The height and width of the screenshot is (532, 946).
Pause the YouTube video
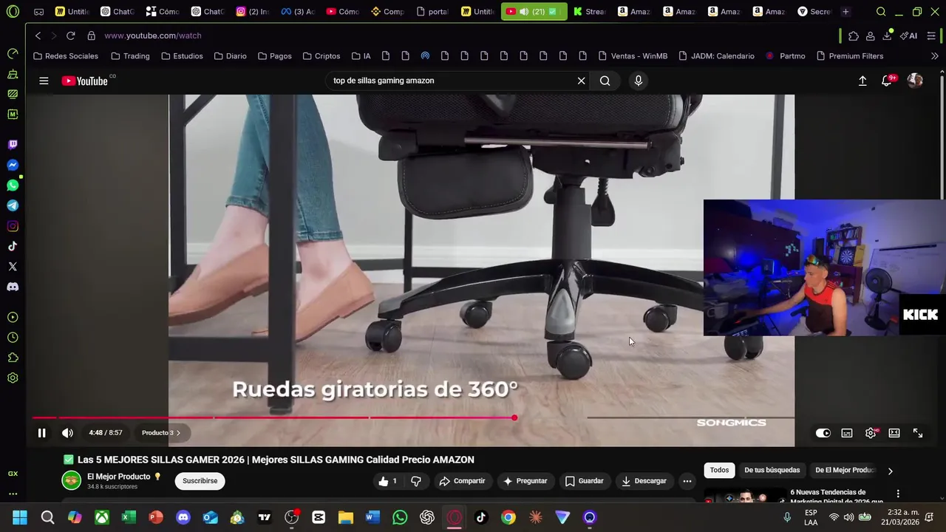pyautogui.click(x=42, y=433)
